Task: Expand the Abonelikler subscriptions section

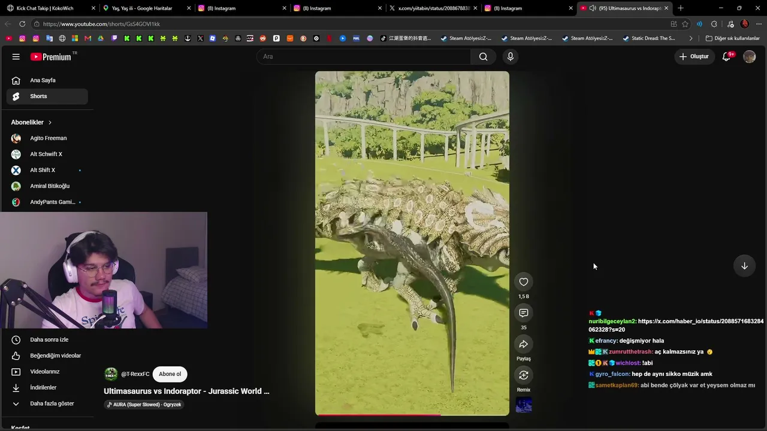Action: coord(31,122)
